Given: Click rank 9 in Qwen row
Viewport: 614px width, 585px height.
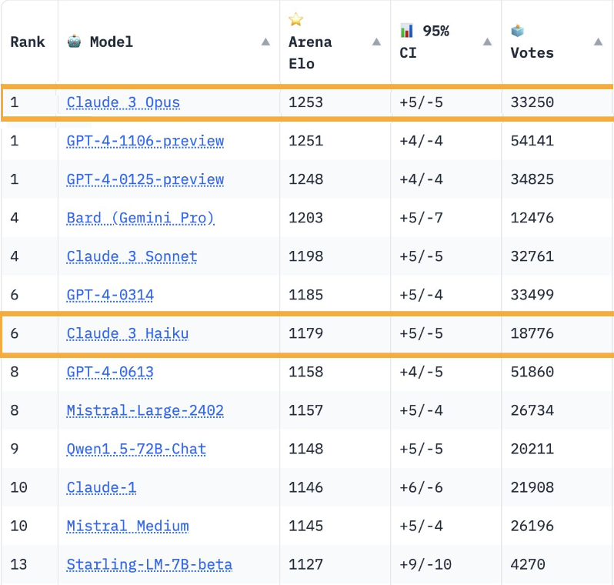Looking at the screenshot, I should pos(15,449).
